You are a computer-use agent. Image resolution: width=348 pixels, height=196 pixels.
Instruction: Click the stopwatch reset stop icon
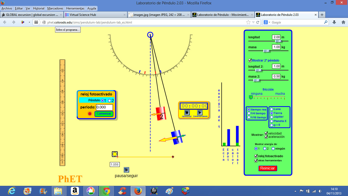point(187,112)
